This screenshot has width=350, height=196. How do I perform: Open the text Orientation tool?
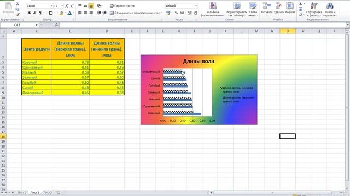pos(100,6)
